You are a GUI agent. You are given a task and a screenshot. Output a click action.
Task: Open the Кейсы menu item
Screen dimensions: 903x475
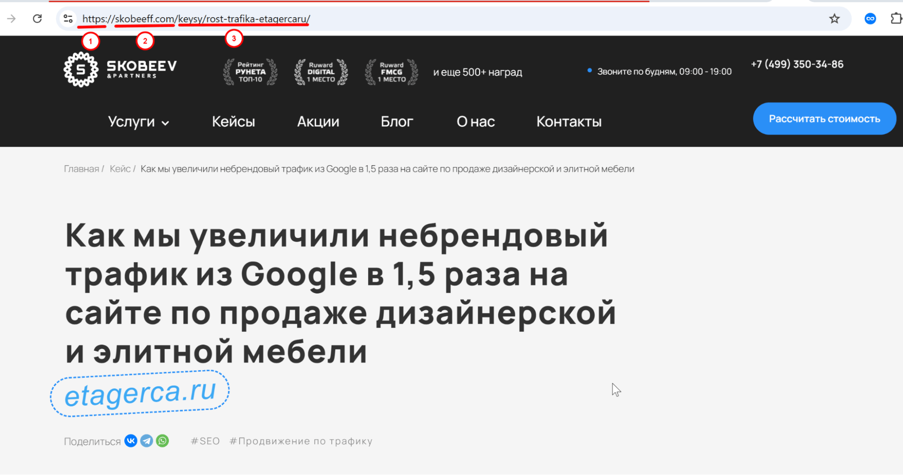tap(234, 121)
